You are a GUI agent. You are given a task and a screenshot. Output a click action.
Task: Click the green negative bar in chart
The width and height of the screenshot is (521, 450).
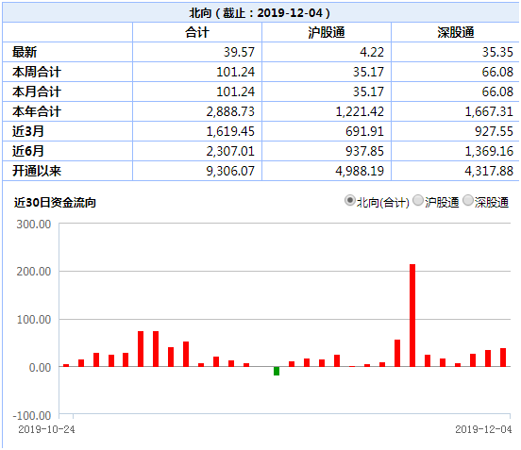pyautogui.click(x=277, y=372)
